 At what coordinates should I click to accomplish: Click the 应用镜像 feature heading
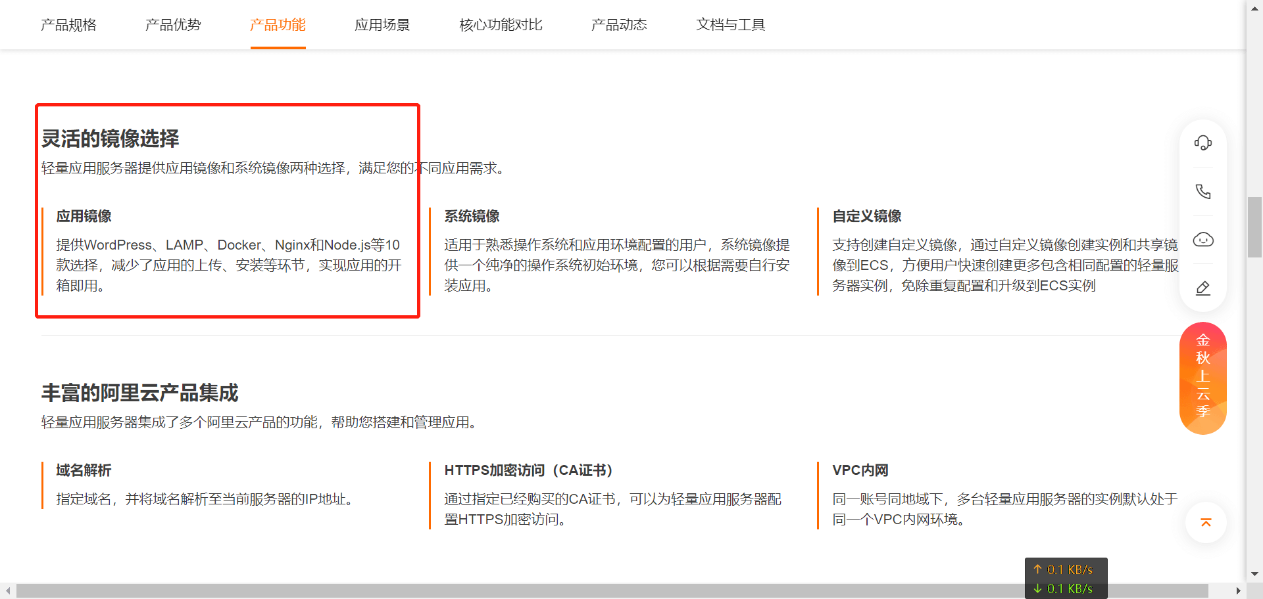click(x=84, y=216)
